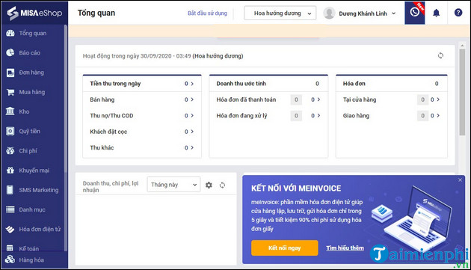The width and height of the screenshot is (471, 270).
Task: Click the Tại cửa hàng count badge
Action: coord(422,99)
